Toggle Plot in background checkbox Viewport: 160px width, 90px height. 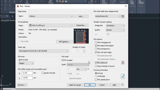coord(96,42)
